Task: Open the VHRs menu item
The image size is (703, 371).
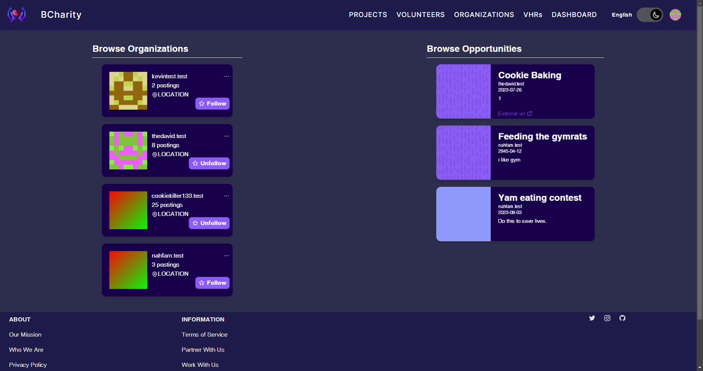Action: pos(533,15)
